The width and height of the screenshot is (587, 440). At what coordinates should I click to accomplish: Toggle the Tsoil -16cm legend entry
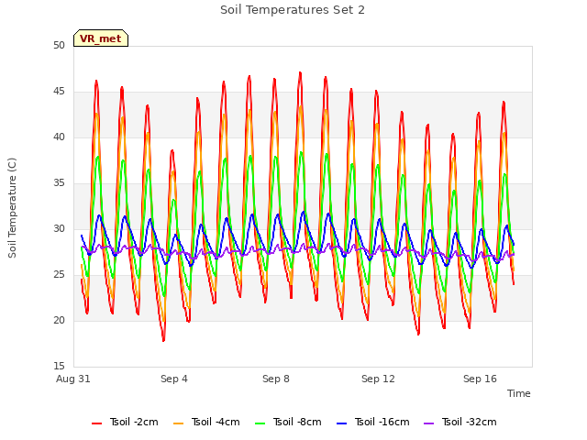[373, 422]
